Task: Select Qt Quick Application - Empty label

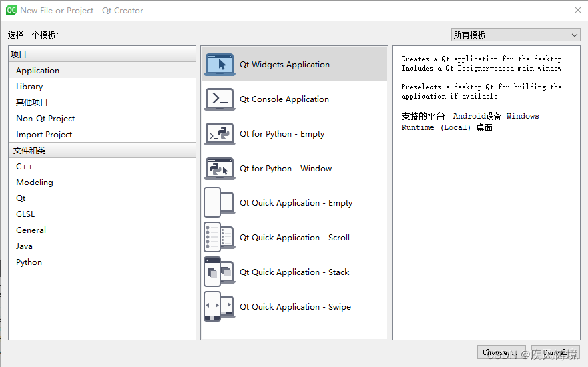Action: pos(296,203)
